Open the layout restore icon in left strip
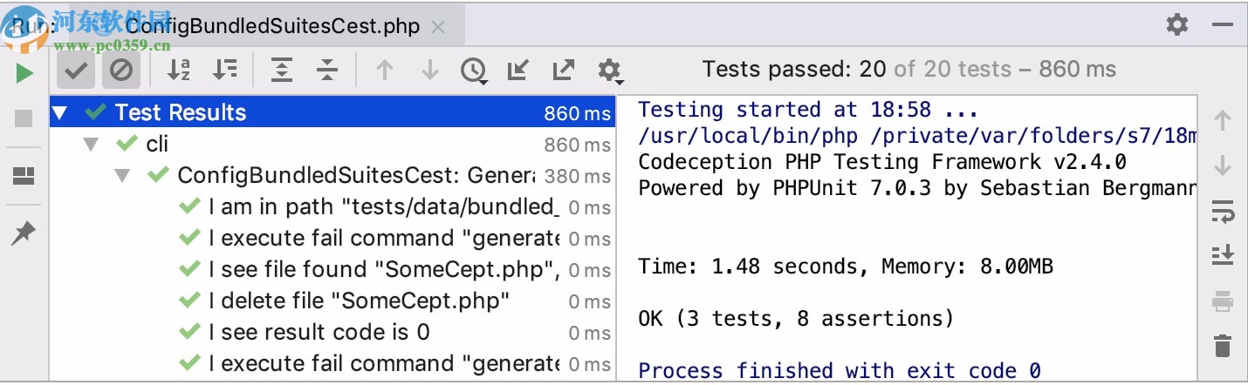The height and width of the screenshot is (385, 1248). point(24,177)
